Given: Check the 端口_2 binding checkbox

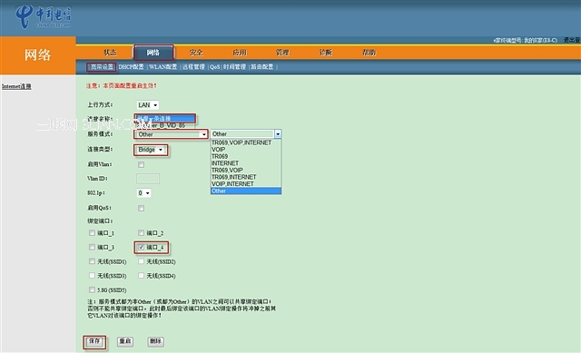Looking at the screenshot, I should (142, 233).
